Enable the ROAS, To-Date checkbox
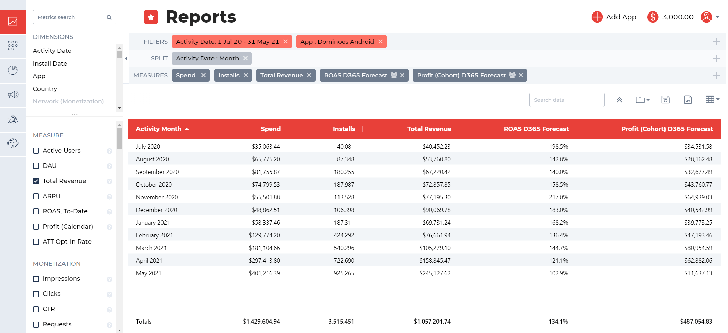This screenshot has height=333, width=728. (36, 211)
